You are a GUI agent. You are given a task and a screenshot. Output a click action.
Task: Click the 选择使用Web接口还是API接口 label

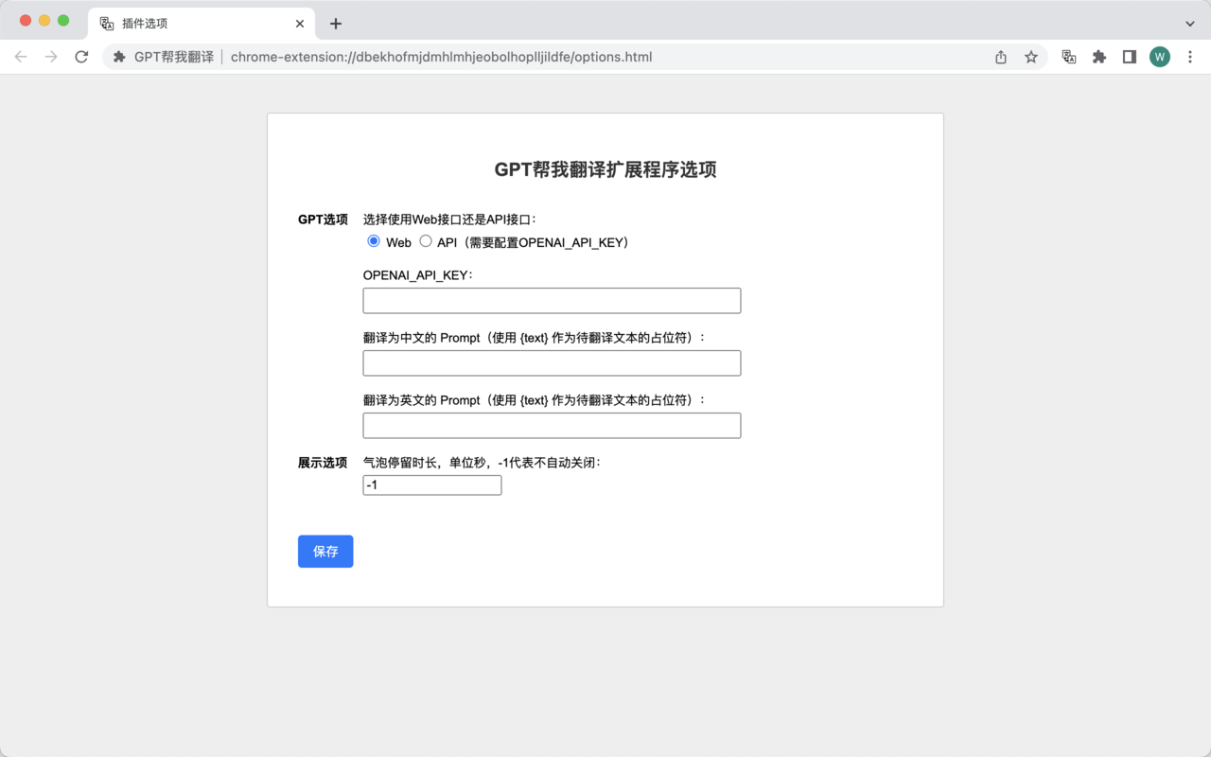[449, 220]
